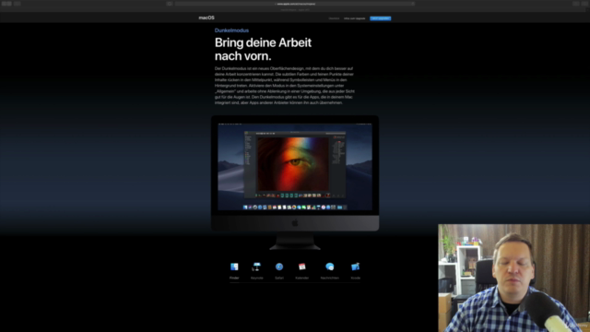
Task: Click the blue upgrade button in navigation
Action: pos(380,18)
